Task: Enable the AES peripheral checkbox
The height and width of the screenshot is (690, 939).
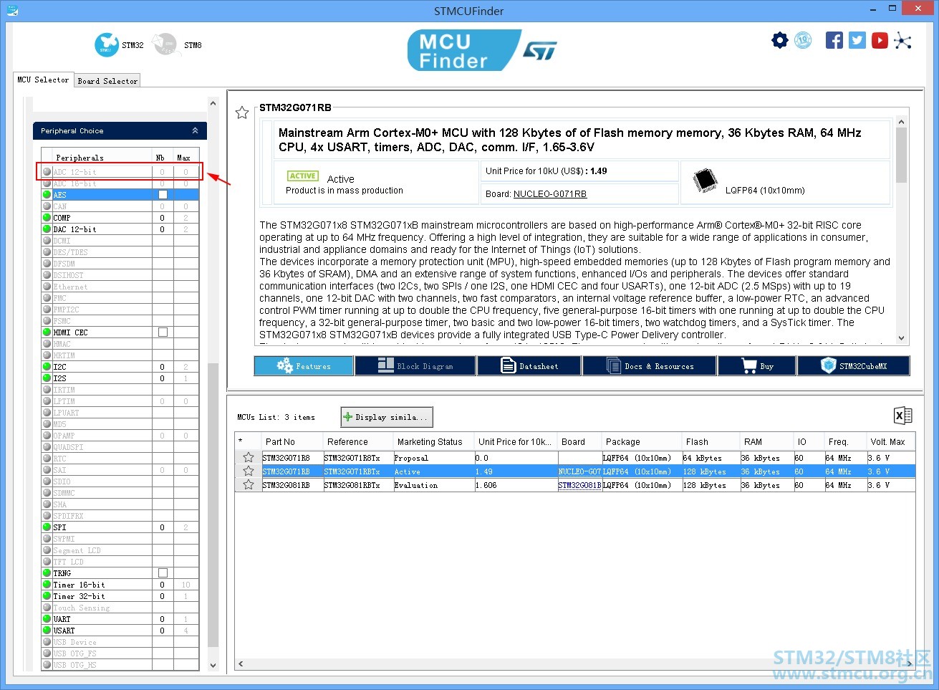Action: 163,195
